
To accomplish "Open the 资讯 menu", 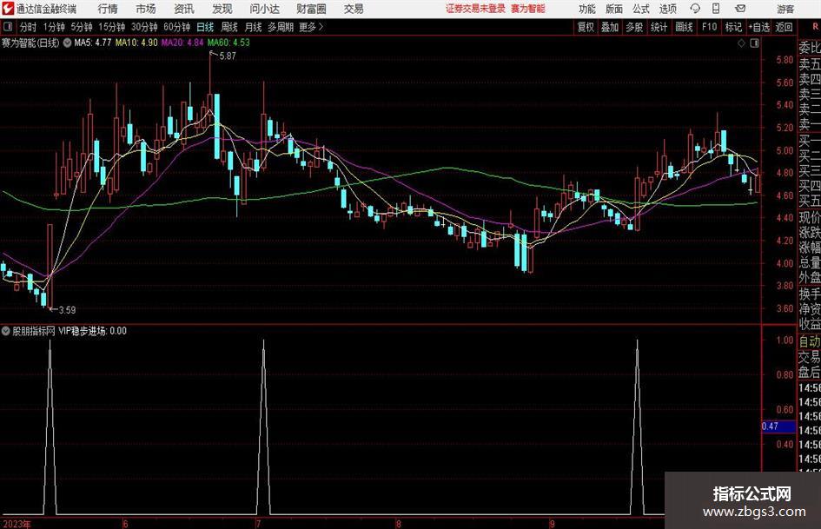I will (184, 9).
